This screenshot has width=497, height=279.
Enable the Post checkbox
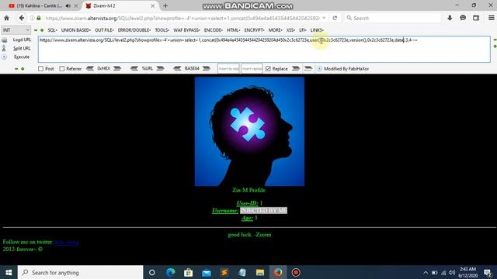point(41,69)
